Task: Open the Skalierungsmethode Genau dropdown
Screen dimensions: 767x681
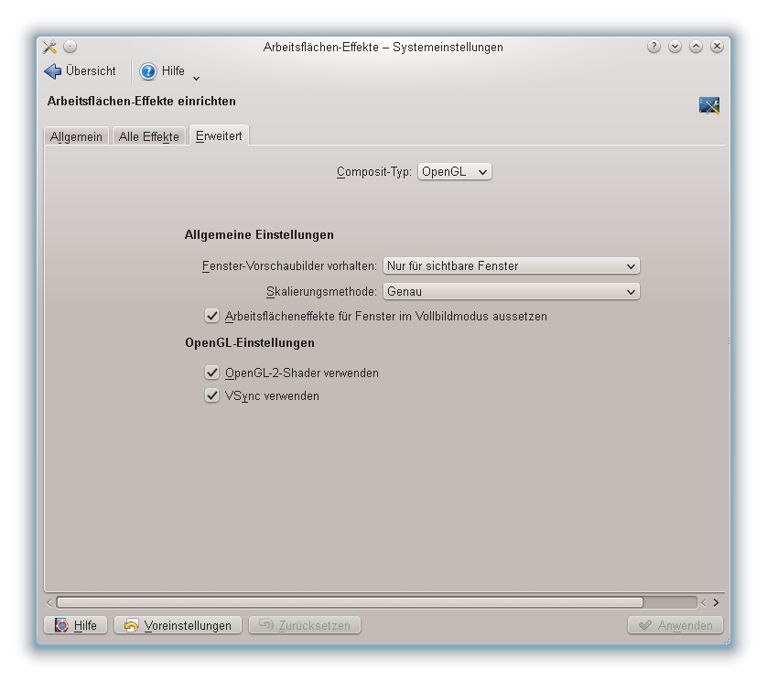Action: [511, 292]
